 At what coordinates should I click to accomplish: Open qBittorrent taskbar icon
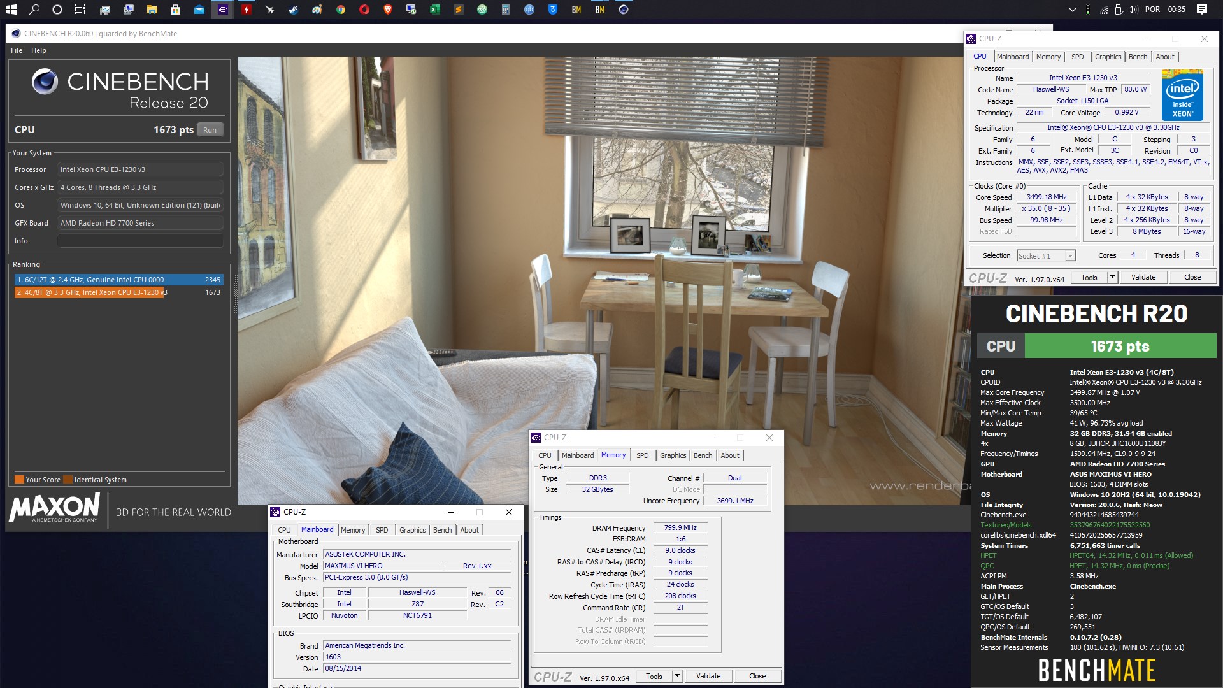tap(529, 10)
